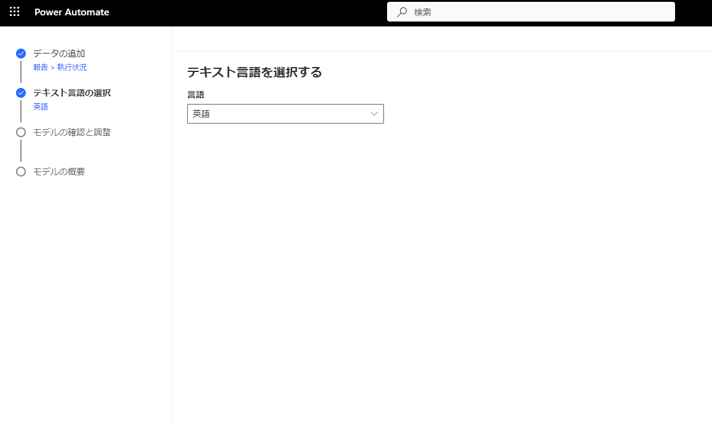Open the 言語 combo box showing 英語

(x=277, y=114)
